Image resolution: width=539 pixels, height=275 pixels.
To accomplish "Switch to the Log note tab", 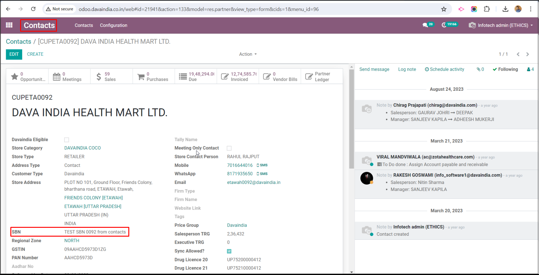I will click(x=407, y=69).
